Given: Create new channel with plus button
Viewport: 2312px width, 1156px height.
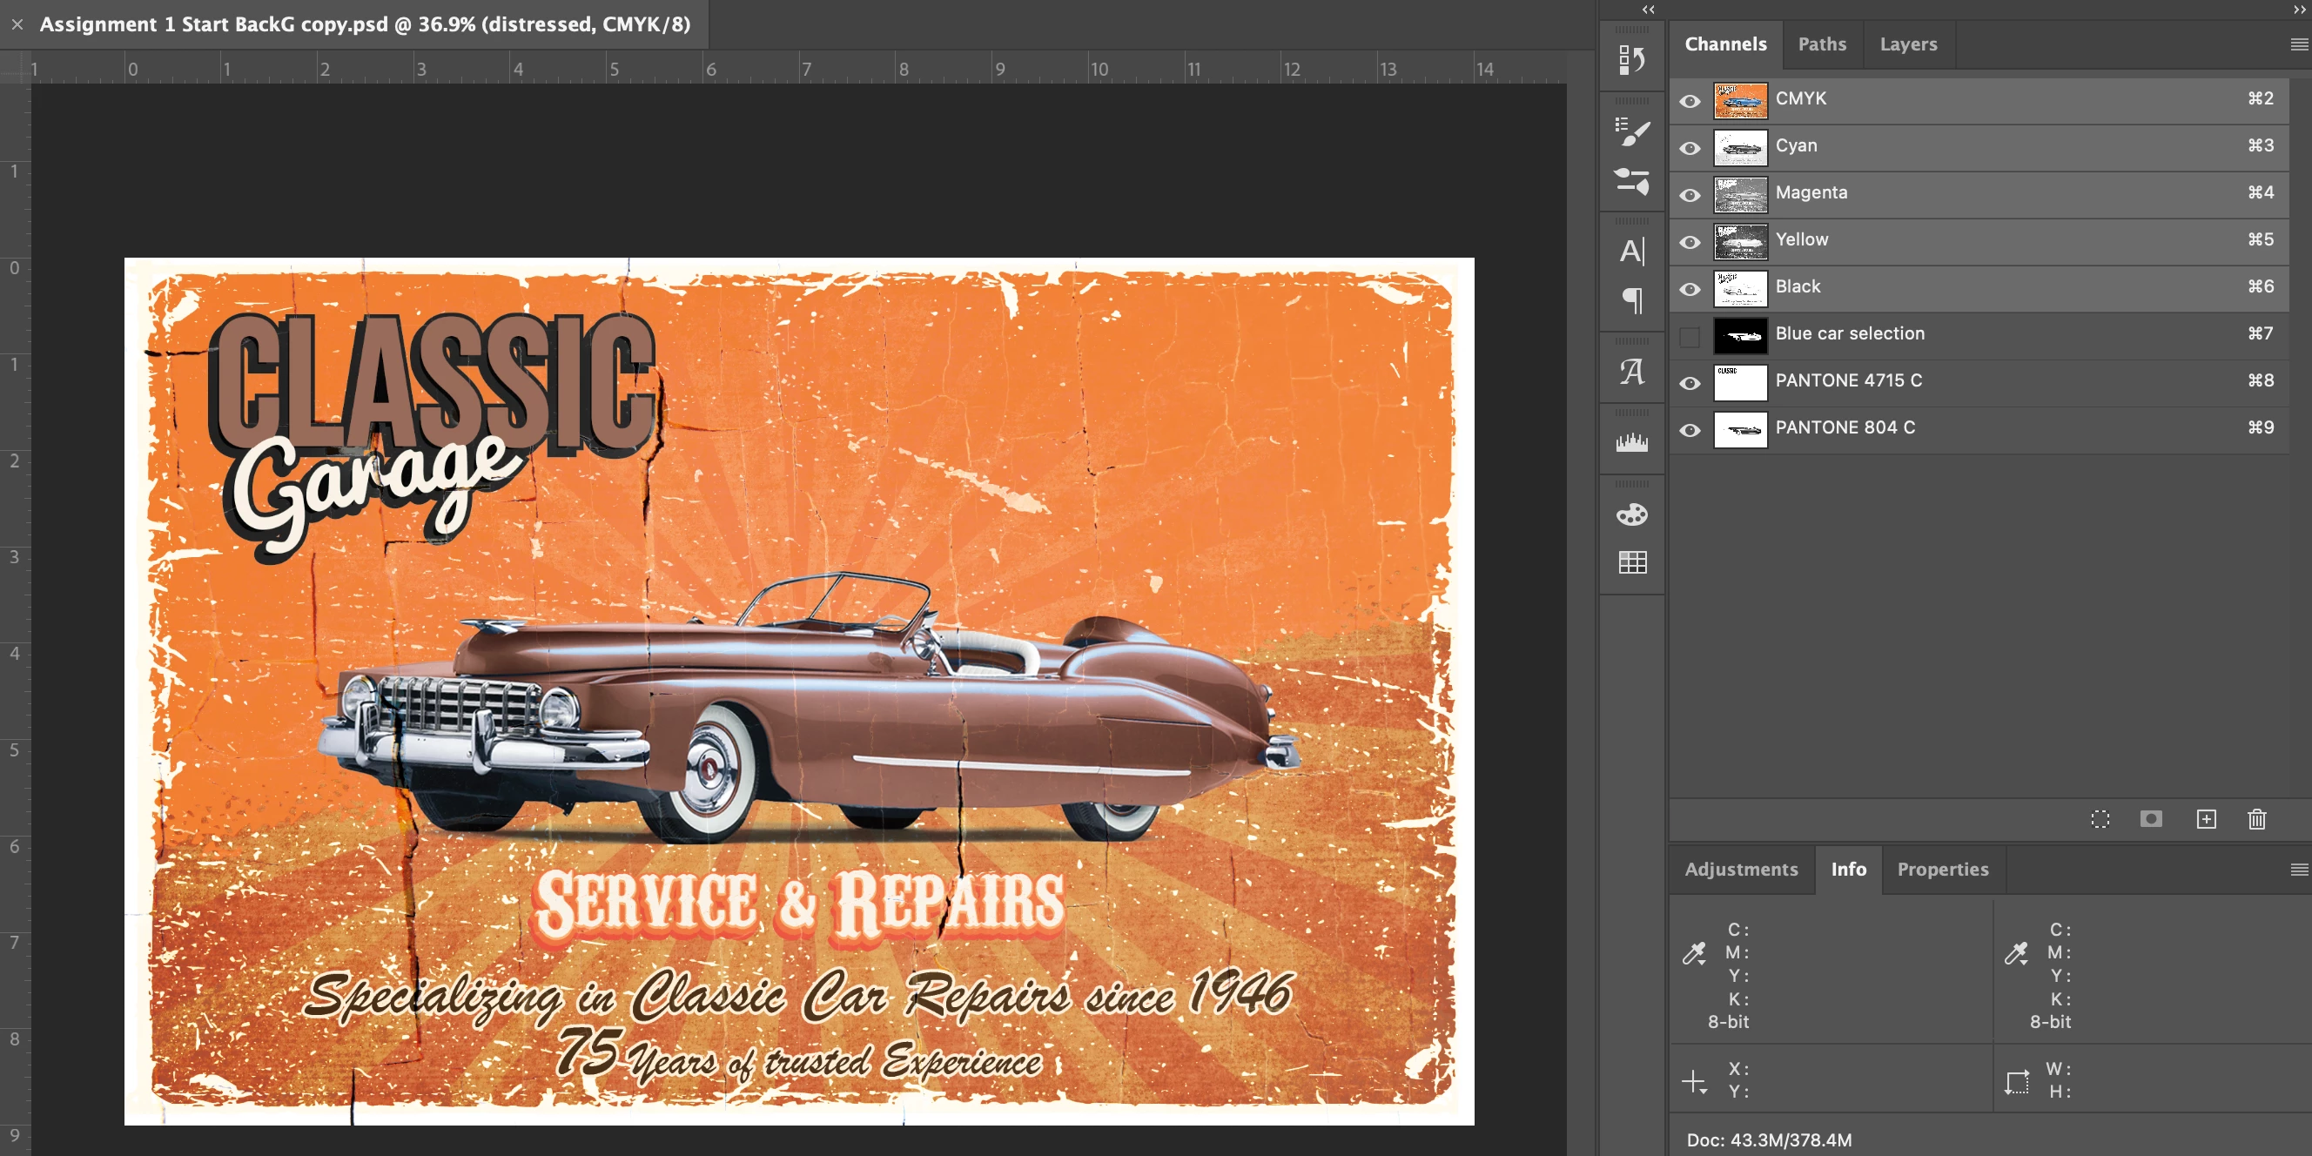Looking at the screenshot, I should point(2205,818).
